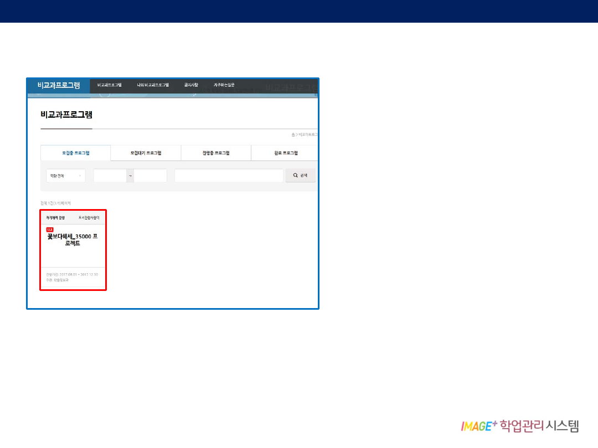Image resolution: width=598 pixels, height=448 pixels.
Task: Click the magnifier icon on the 검색 button
Action: [x=296, y=175]
